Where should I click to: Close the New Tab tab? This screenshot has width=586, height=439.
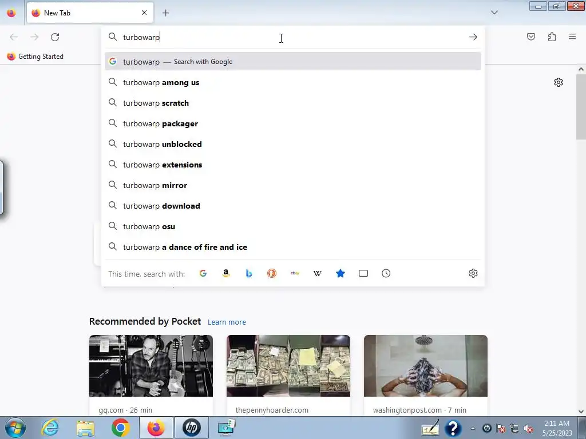[x=144, y=13]
